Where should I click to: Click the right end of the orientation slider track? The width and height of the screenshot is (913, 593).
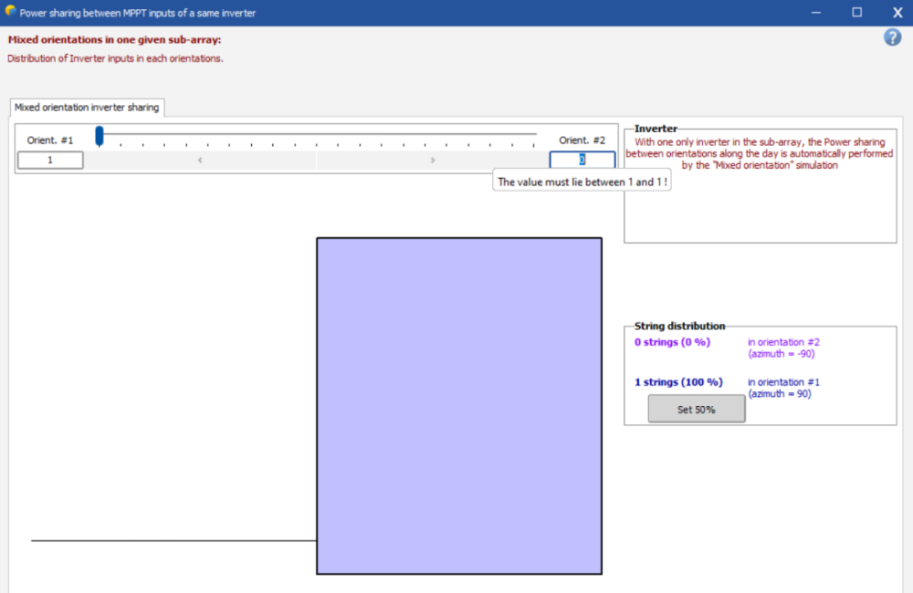coord(535,135)
